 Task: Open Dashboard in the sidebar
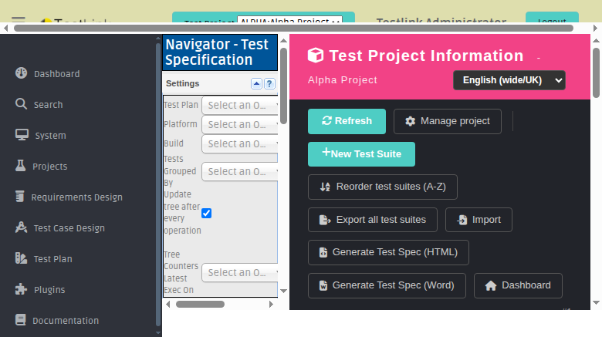coord(57,74)
